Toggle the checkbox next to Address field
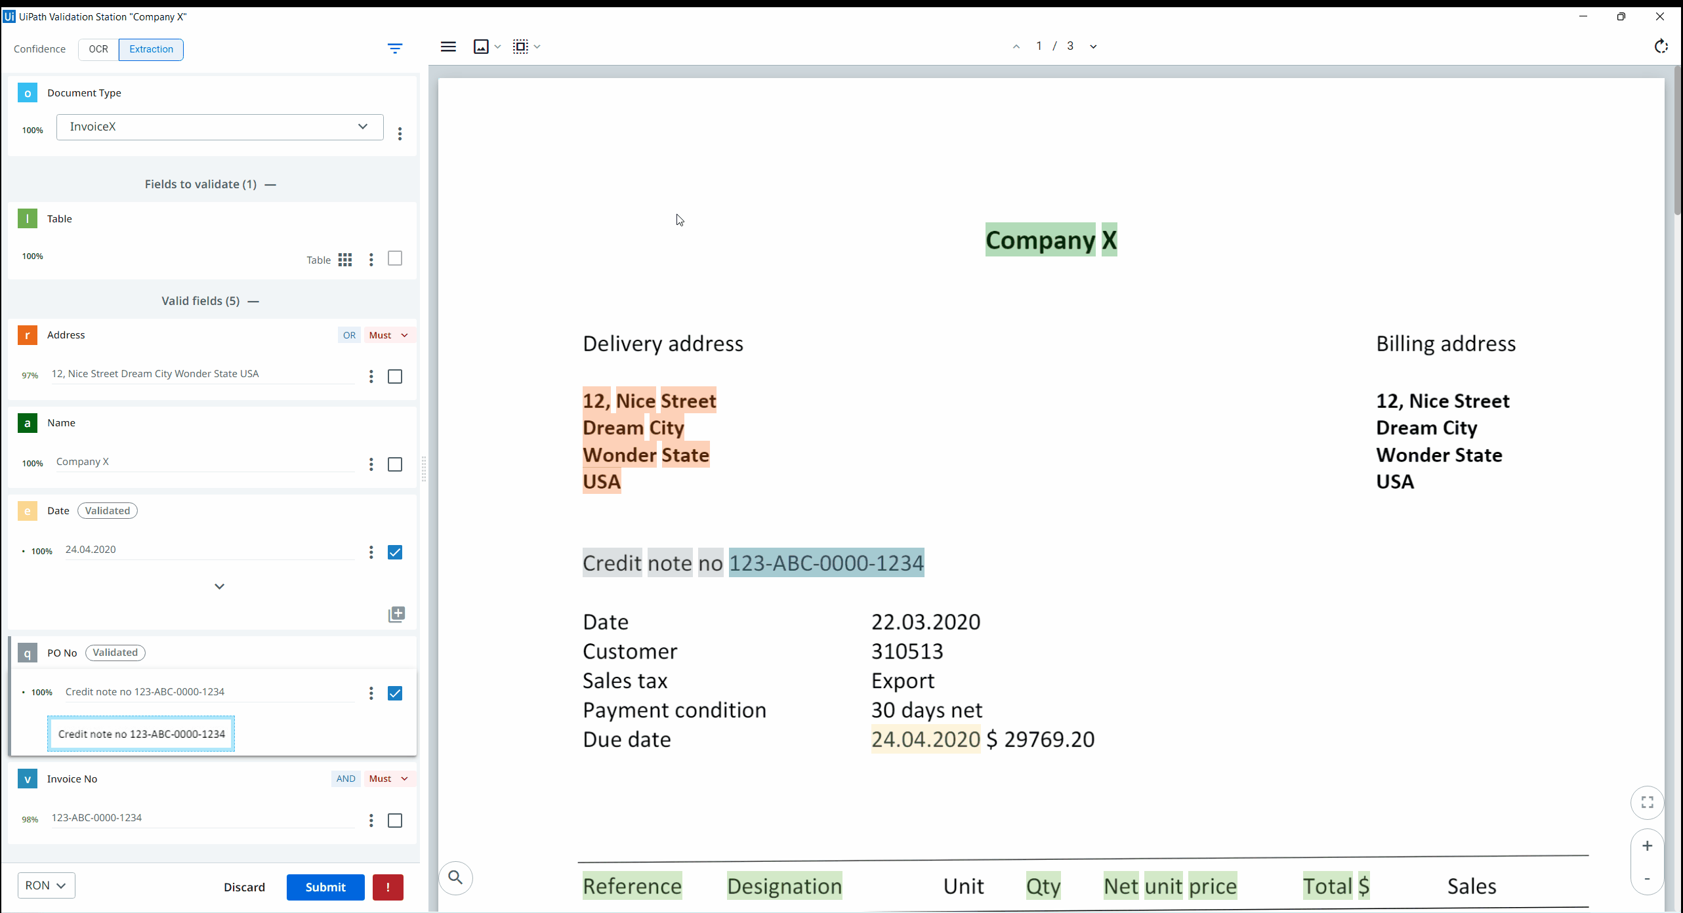Image resolution: width=1683 pixels, height=913 pixels. 394,376
